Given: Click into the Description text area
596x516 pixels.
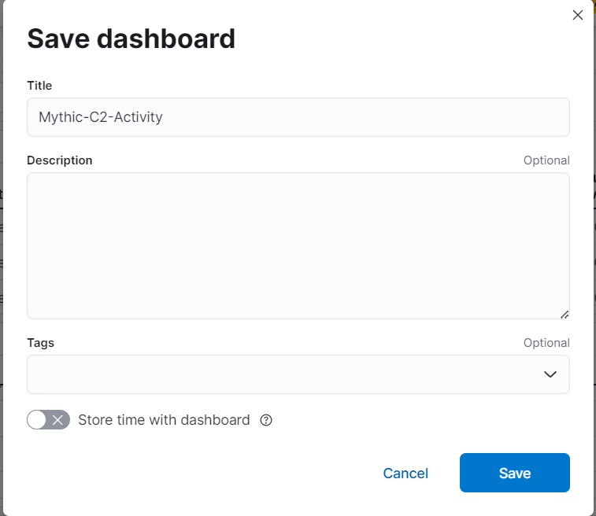Looking at the screenshot, I should [298, 245].
